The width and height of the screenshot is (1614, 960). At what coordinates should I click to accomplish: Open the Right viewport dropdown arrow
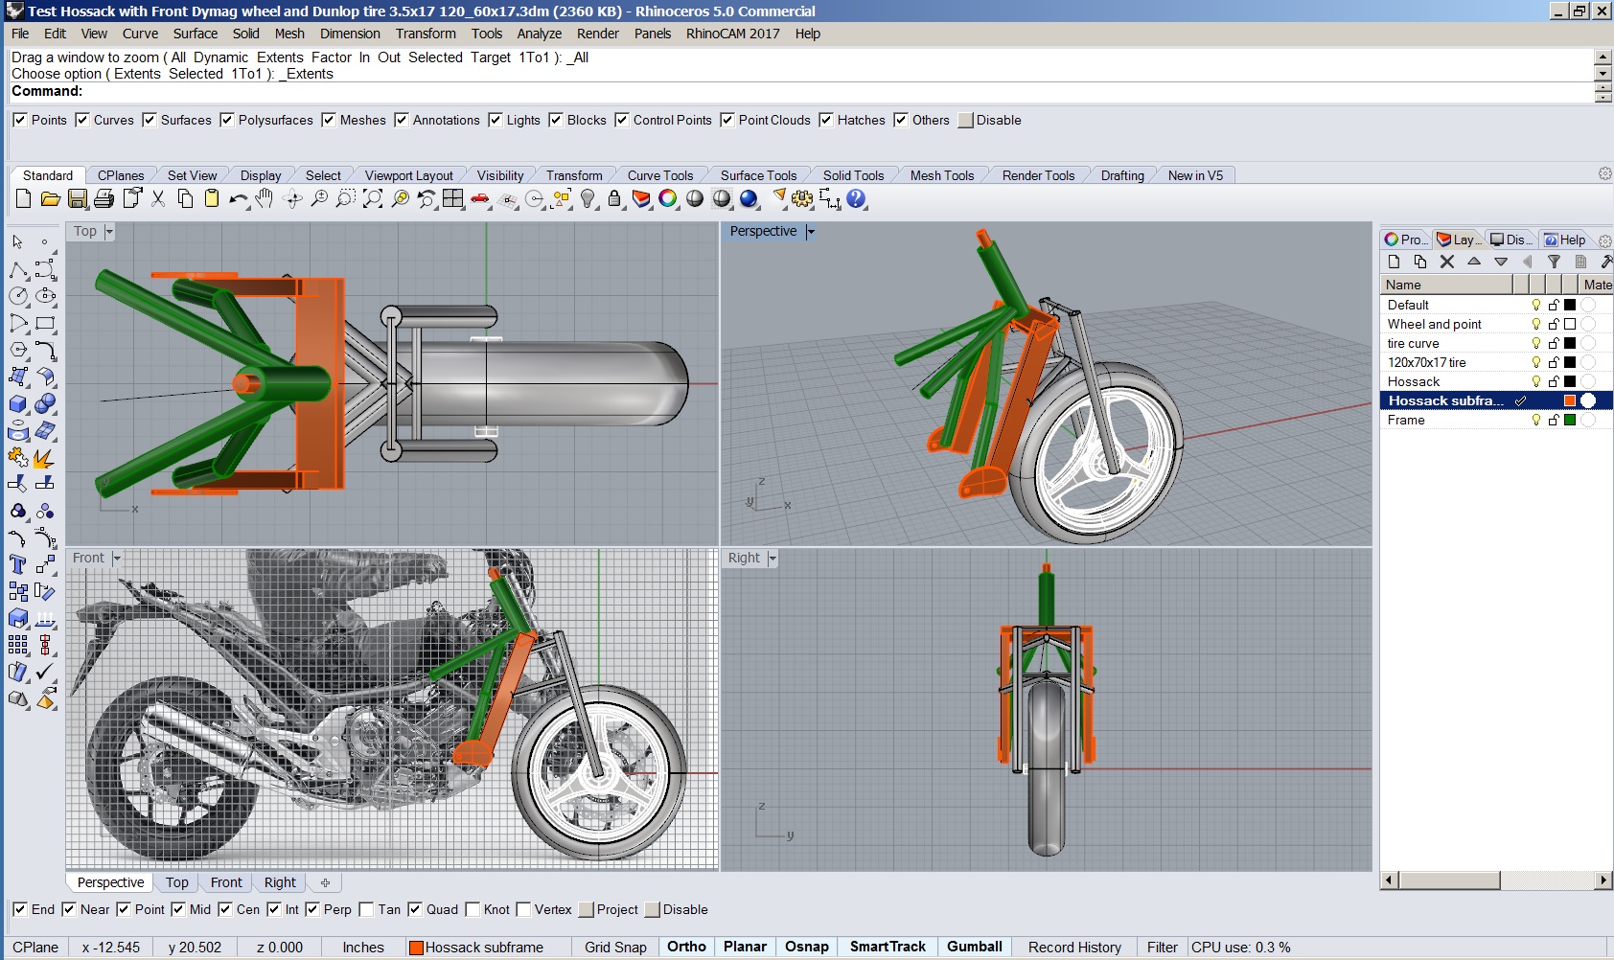point(772,559)
